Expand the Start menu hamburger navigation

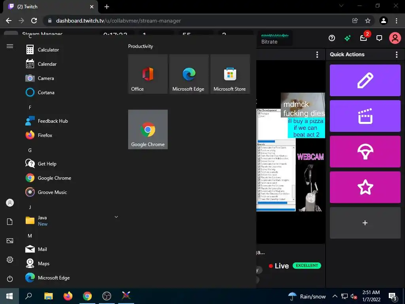[10, 46]
